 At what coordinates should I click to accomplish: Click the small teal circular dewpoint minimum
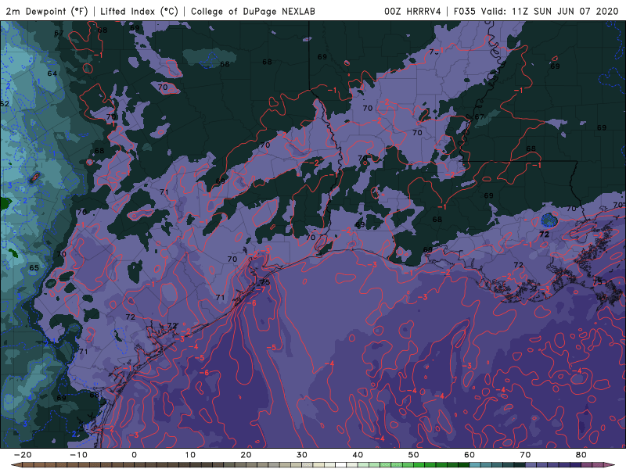549,220
